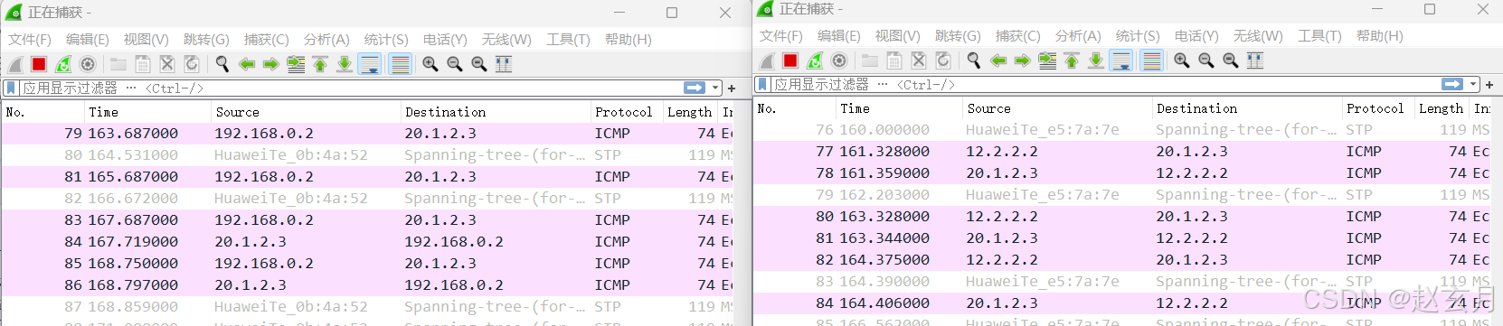Open 文件(F) menu in left window

[x=30, y=40]
